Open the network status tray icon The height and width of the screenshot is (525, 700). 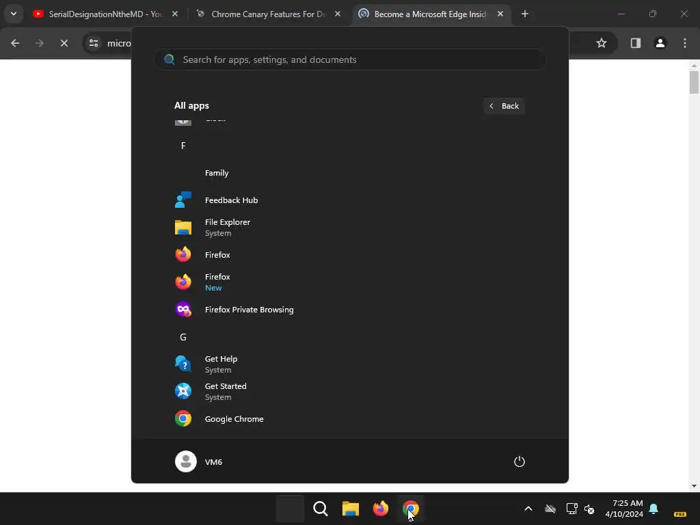[x=571, y=509]
